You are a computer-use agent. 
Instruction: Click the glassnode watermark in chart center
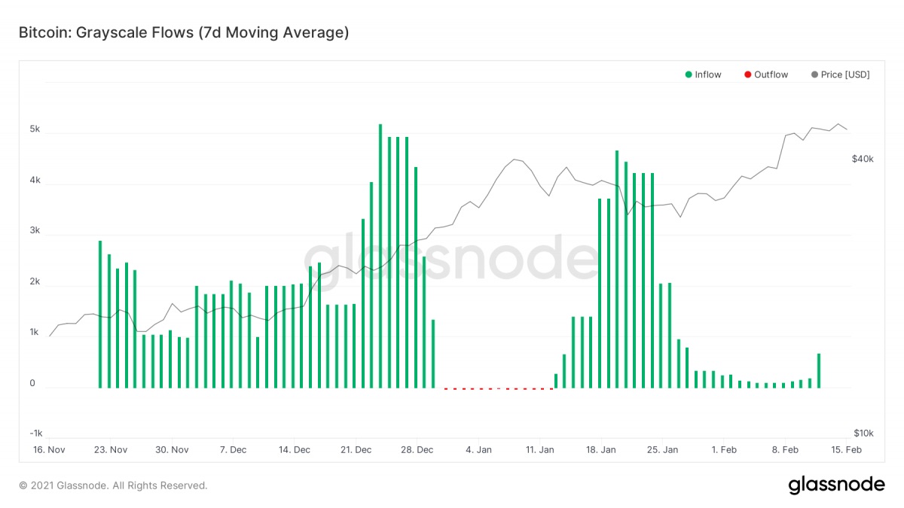(452, 257)
